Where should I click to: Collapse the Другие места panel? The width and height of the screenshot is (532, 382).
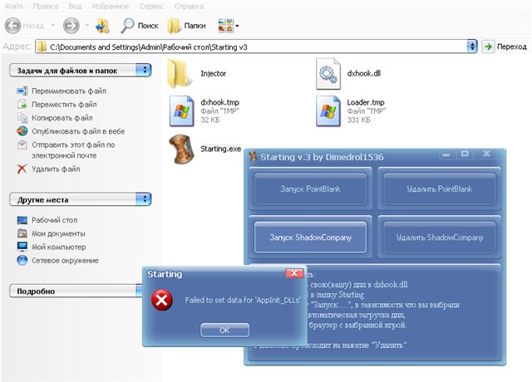[x=144, y=199]
